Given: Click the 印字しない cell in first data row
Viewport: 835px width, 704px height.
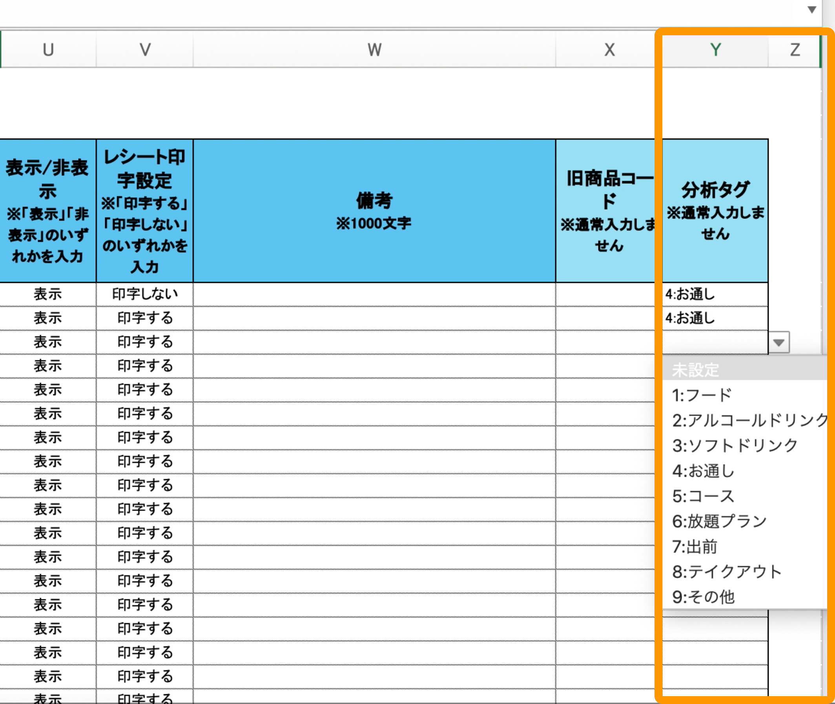Looking at the screenshot, I should pyautogui.click(x=145, y=295).
